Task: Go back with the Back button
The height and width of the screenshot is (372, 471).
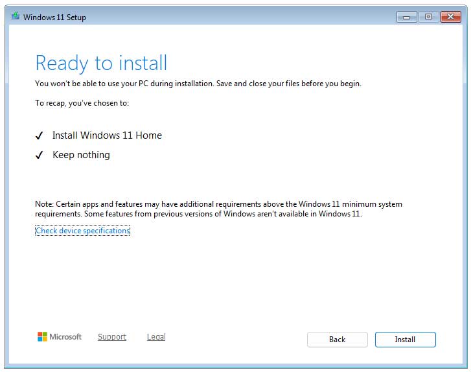Action: 338,339
